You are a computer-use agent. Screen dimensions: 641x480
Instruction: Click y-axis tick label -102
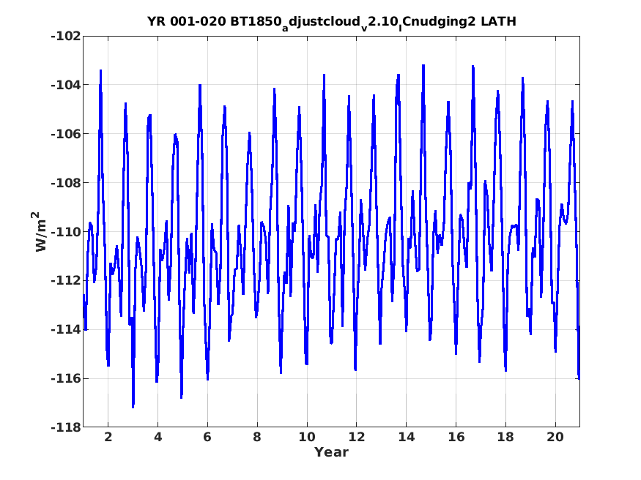coord(66,37)
